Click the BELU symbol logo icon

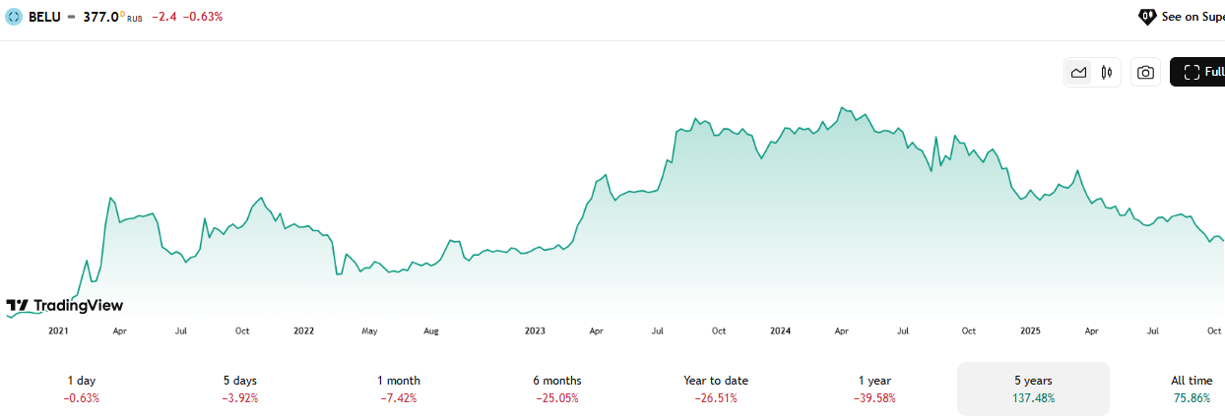tap(14, 17)
